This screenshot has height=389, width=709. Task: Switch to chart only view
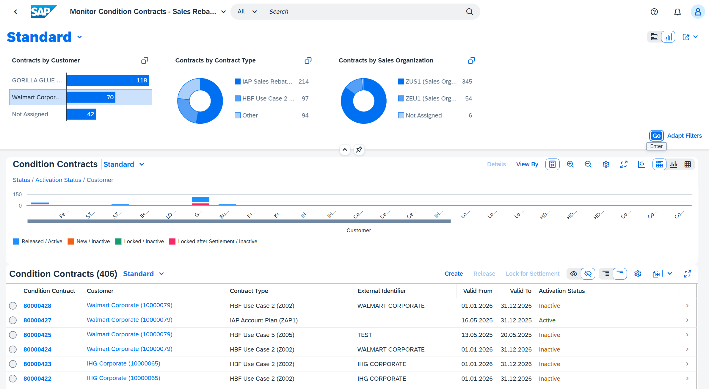pos(674,164)
